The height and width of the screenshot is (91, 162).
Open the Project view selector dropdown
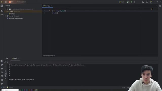point(9,6)
